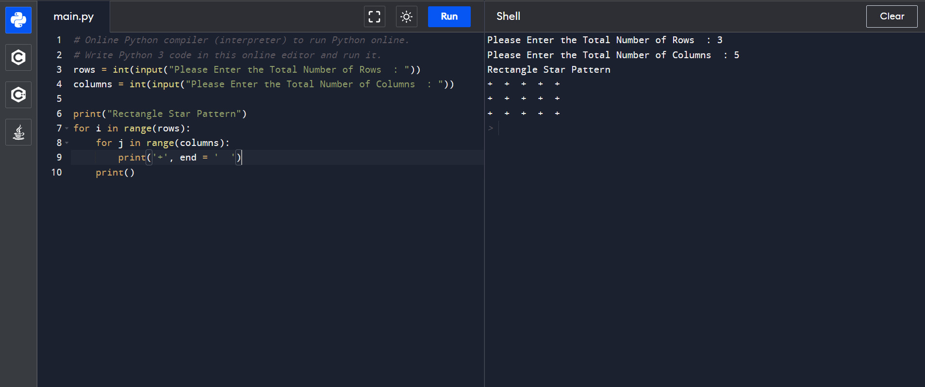
Task: Toggle light/dark theme with sun icon
Action: click(406, 16)
